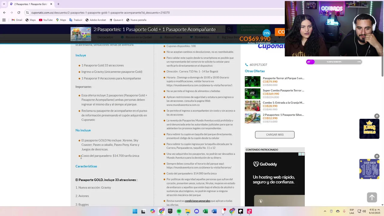
Task: Open the Chrome tab search dropdown arrow
Action: [x=4, y=4]
